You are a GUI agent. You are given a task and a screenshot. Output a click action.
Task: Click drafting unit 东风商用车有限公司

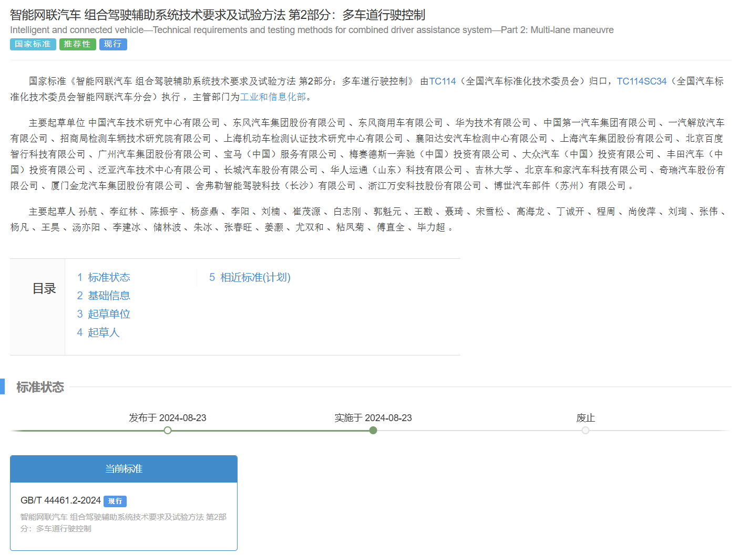coord(401,123)
